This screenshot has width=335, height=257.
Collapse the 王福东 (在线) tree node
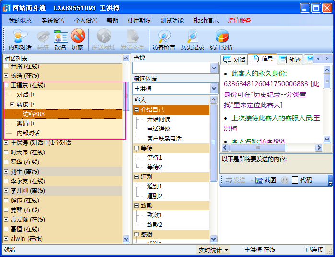click(x=6, y=85)
